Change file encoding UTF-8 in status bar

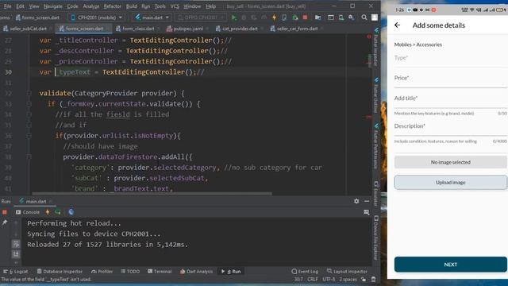pos(329,279)
